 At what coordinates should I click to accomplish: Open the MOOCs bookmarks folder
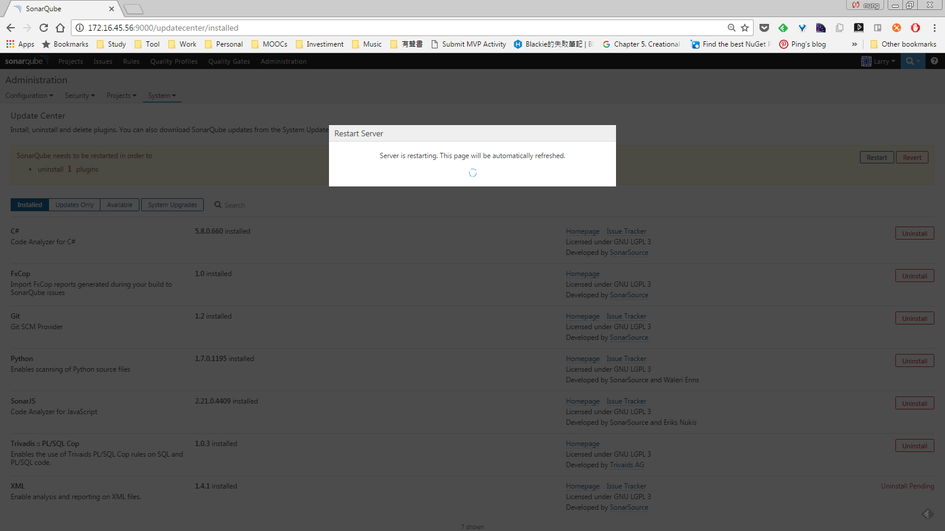tap(269, 44)
